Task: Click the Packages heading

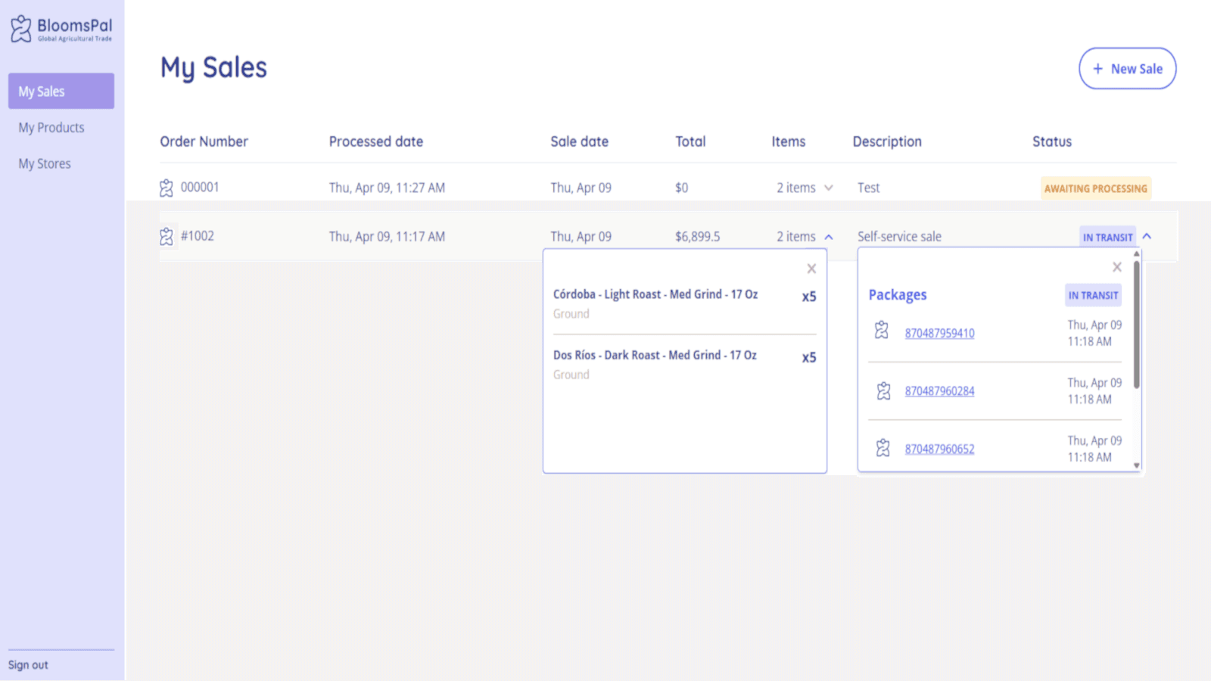Action: pos(898,295)
